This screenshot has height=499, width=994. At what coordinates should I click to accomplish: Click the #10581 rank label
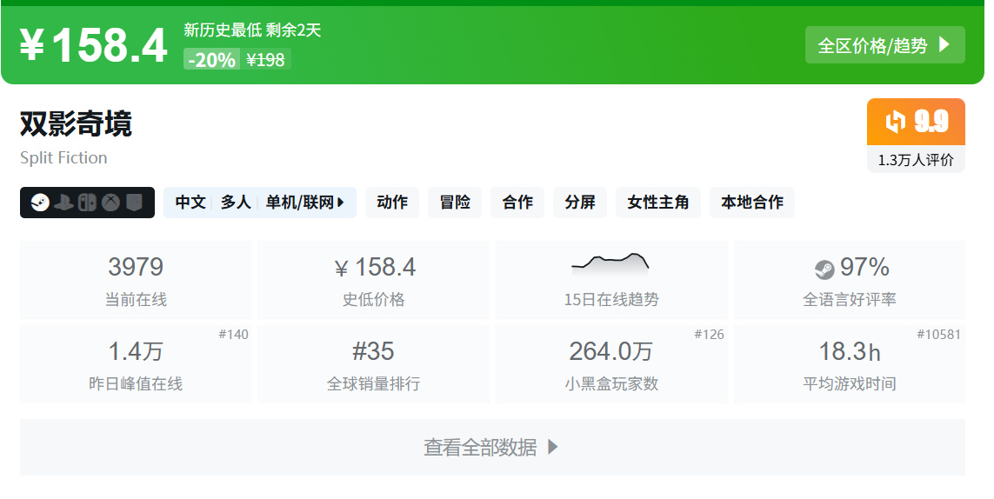(x=939, y=334)
